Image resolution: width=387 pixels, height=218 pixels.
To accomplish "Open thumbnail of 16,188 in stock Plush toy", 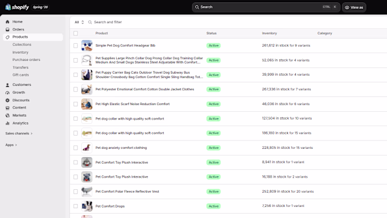I will coord(87,177).
